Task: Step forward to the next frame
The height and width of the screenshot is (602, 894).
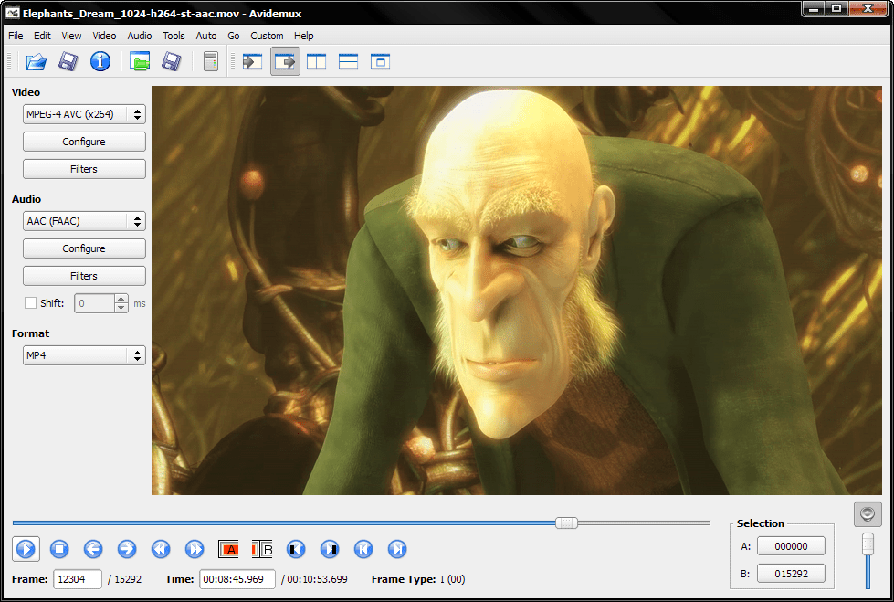Action: coord(127,549)
